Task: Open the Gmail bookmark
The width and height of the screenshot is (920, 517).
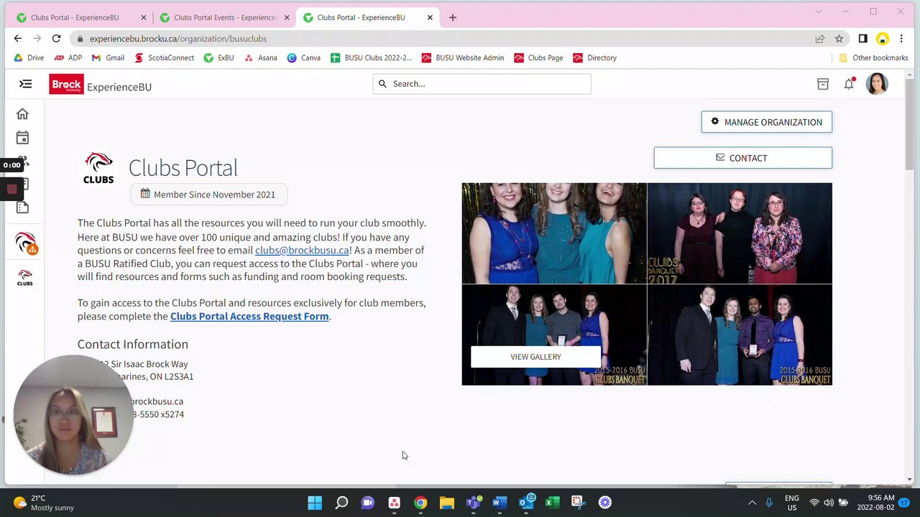Action: pyautogui.click(x=108, y=58)
